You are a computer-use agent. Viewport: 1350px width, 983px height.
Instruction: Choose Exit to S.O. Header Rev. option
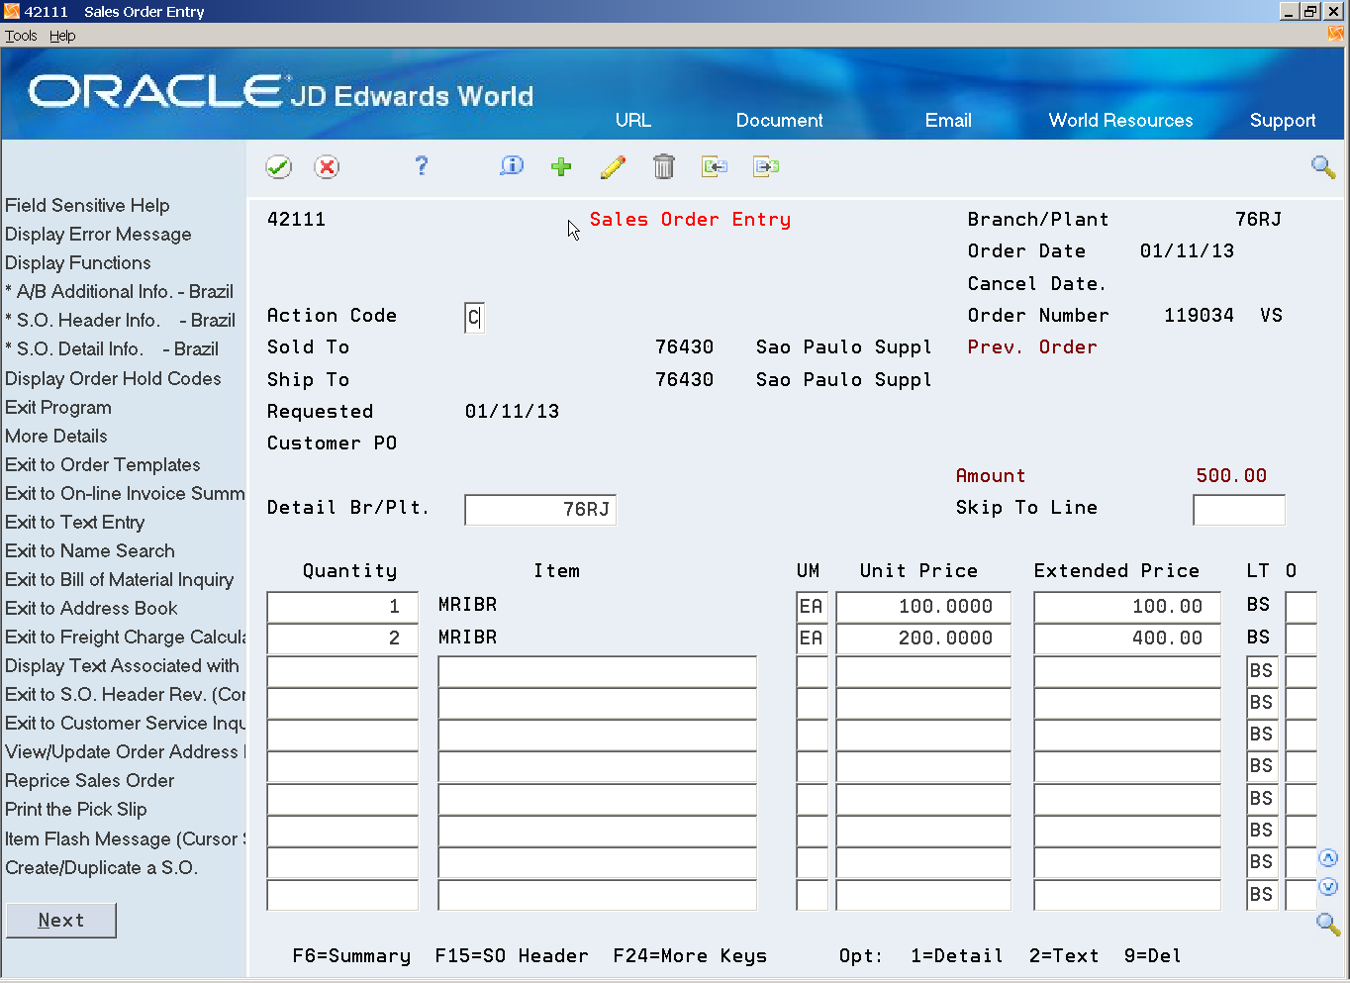(125, 694)
